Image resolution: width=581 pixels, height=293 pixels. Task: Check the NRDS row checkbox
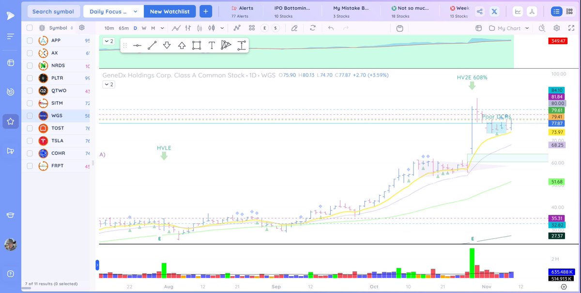coord(30,65)
